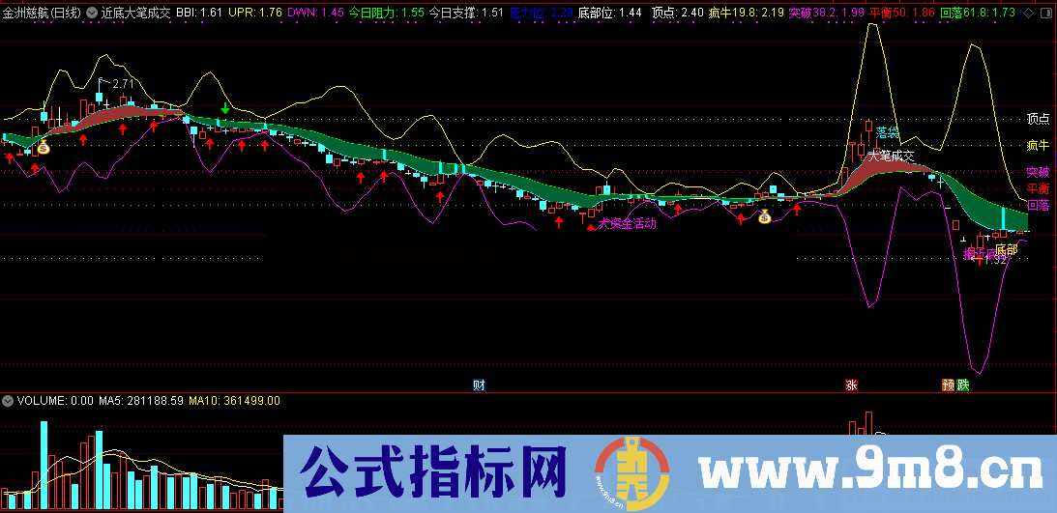Expand the VOLUME indicator dropdown arrow
Screen dimensions: 1057x513
point(8,401)
